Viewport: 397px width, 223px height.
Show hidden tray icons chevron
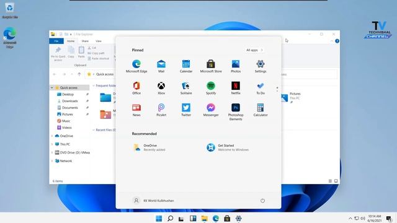tap(350, 219)
